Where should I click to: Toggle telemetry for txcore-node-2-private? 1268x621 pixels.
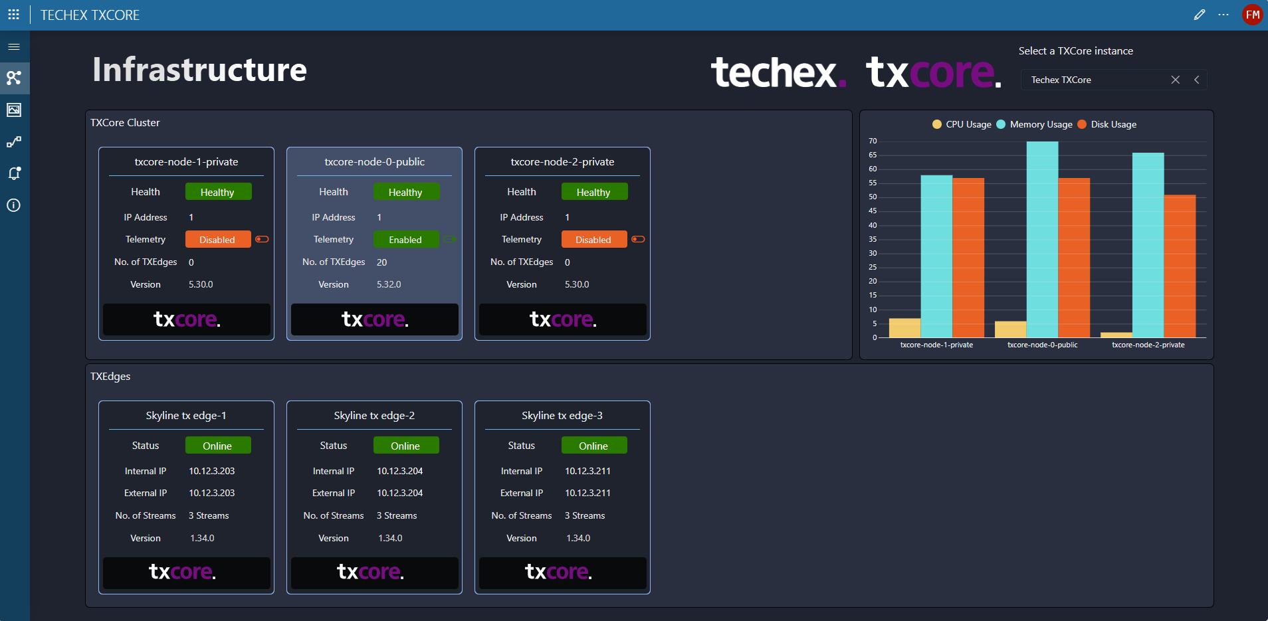[638, 239]
